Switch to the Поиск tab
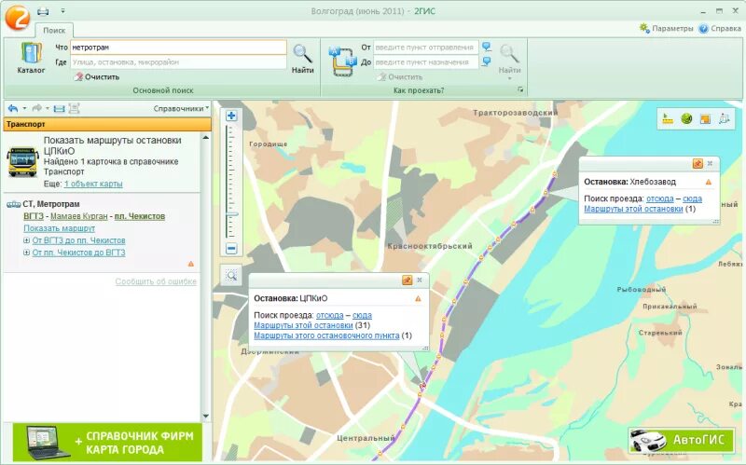746x465 pixels. pos(54,30)
